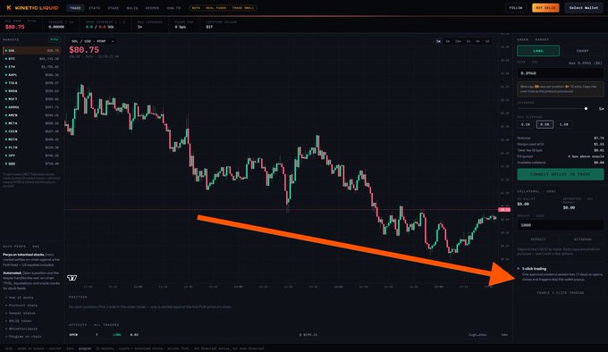Screen dimensions: 608x352
Task: Select the TSLA market row
Action: pyautogui.click(x=32, y=83)
